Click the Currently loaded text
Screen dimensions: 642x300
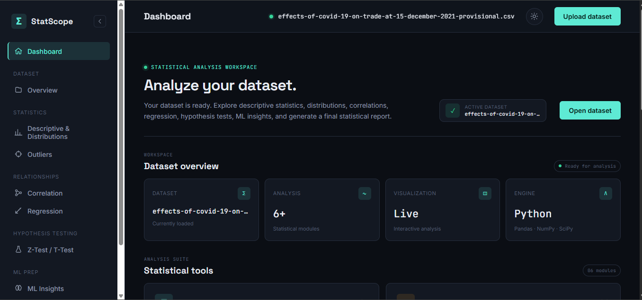tap(173, 223)
